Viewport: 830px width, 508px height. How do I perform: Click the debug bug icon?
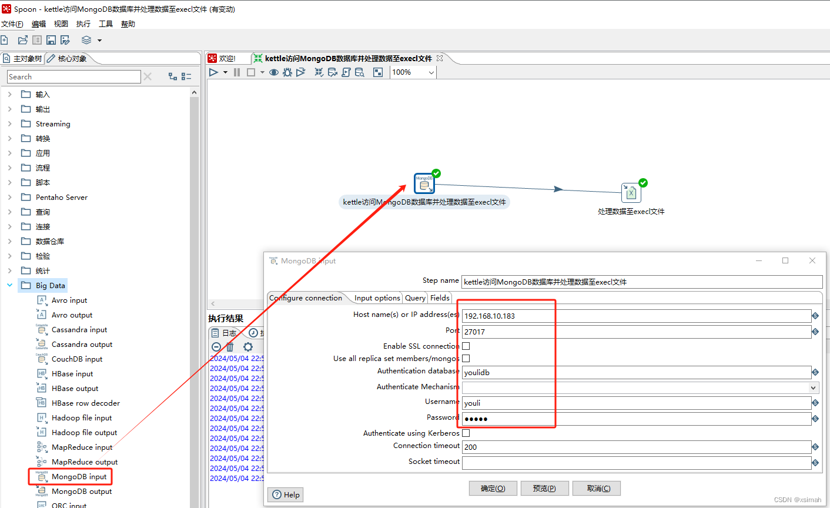(x=287, y=72)
